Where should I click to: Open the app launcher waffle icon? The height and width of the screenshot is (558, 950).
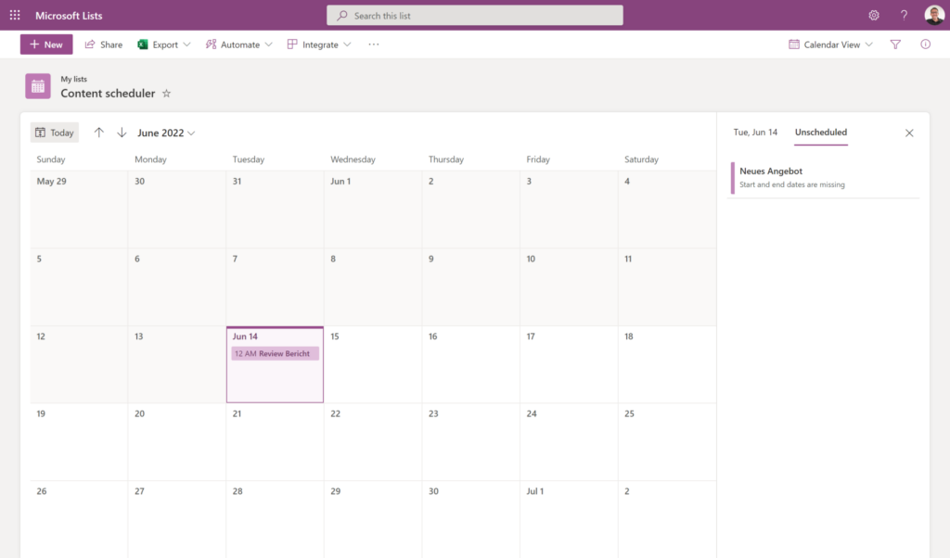pos(15,16)
